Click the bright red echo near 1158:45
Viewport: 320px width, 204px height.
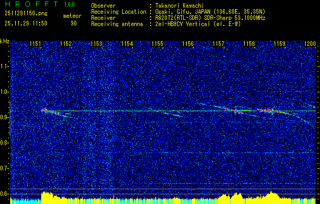click(x=271, y=111)
